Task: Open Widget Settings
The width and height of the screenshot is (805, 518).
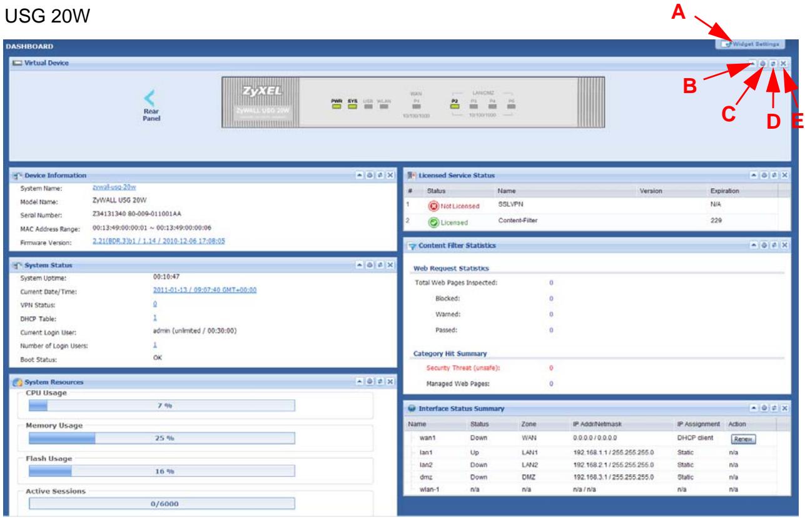Action: pos(751,44)
